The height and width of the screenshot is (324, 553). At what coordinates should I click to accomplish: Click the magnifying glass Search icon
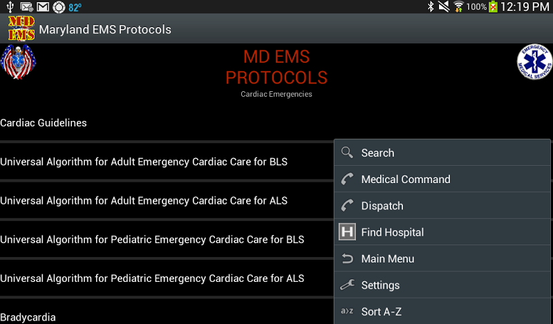(347, 153)
